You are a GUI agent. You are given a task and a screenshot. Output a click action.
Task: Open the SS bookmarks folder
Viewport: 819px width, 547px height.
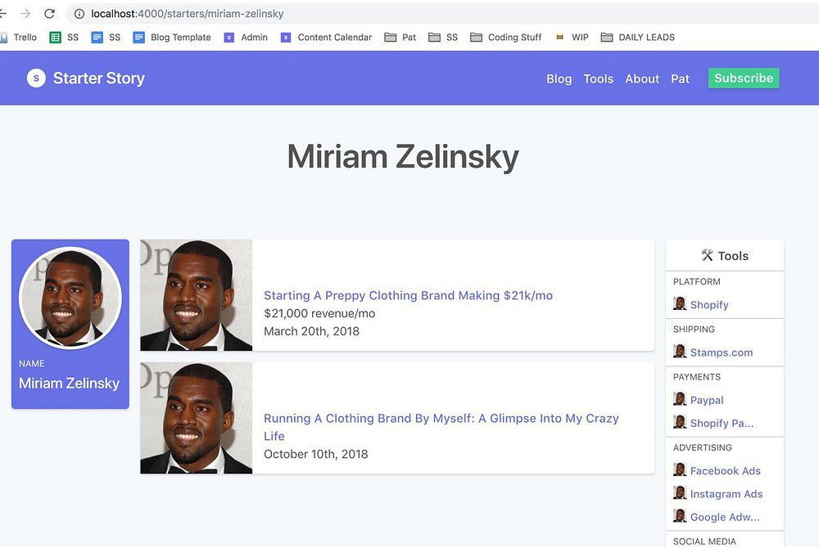click(443, 38)
